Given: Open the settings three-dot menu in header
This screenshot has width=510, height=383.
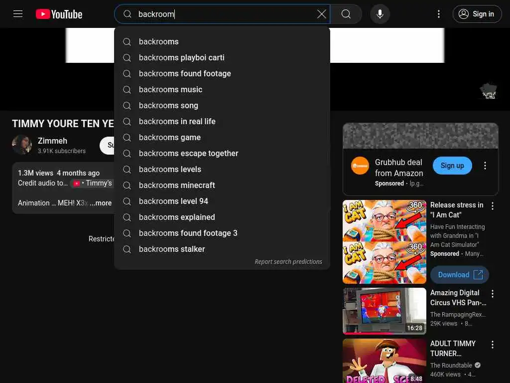Looking at the screenshot, I should 438,14.
